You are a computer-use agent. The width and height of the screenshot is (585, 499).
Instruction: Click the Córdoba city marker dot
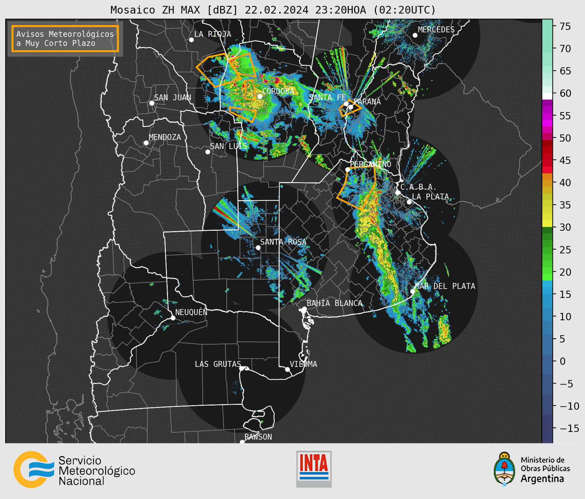[260, 96]
